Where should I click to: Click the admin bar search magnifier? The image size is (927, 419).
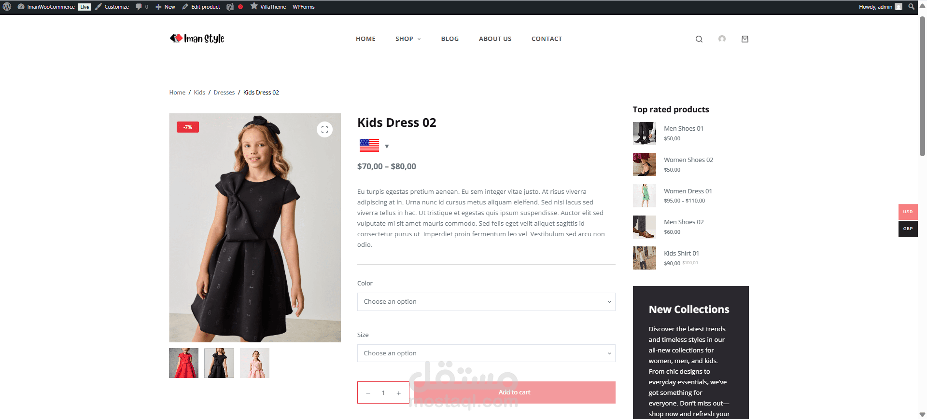point(911,7)
